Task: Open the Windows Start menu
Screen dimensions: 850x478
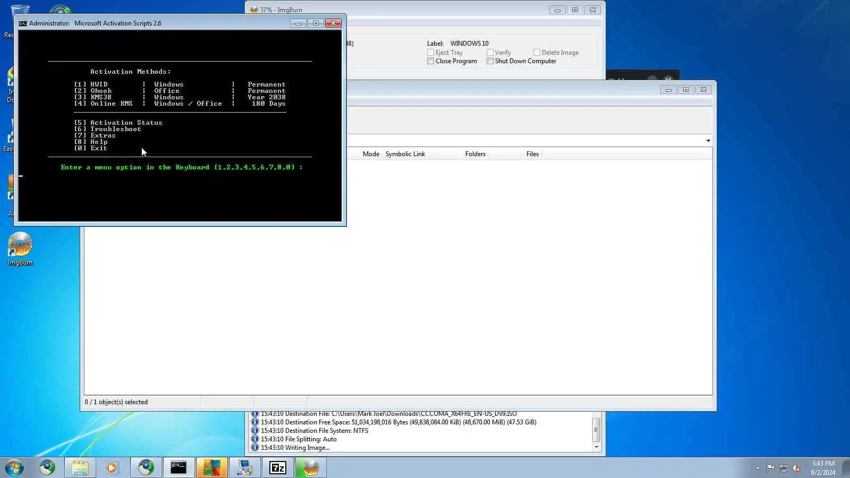Action: click(14, 468)
